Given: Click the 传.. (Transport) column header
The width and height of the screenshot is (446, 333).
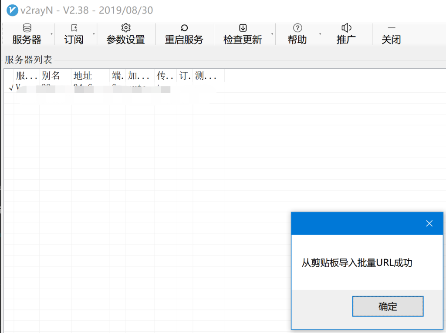Looking at the screenshot, I should 166,76.
